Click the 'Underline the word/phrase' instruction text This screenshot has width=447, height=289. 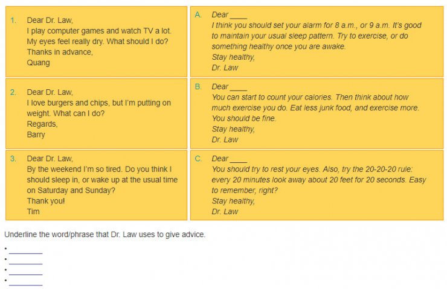pyautogui.click(x=105, y=235)
